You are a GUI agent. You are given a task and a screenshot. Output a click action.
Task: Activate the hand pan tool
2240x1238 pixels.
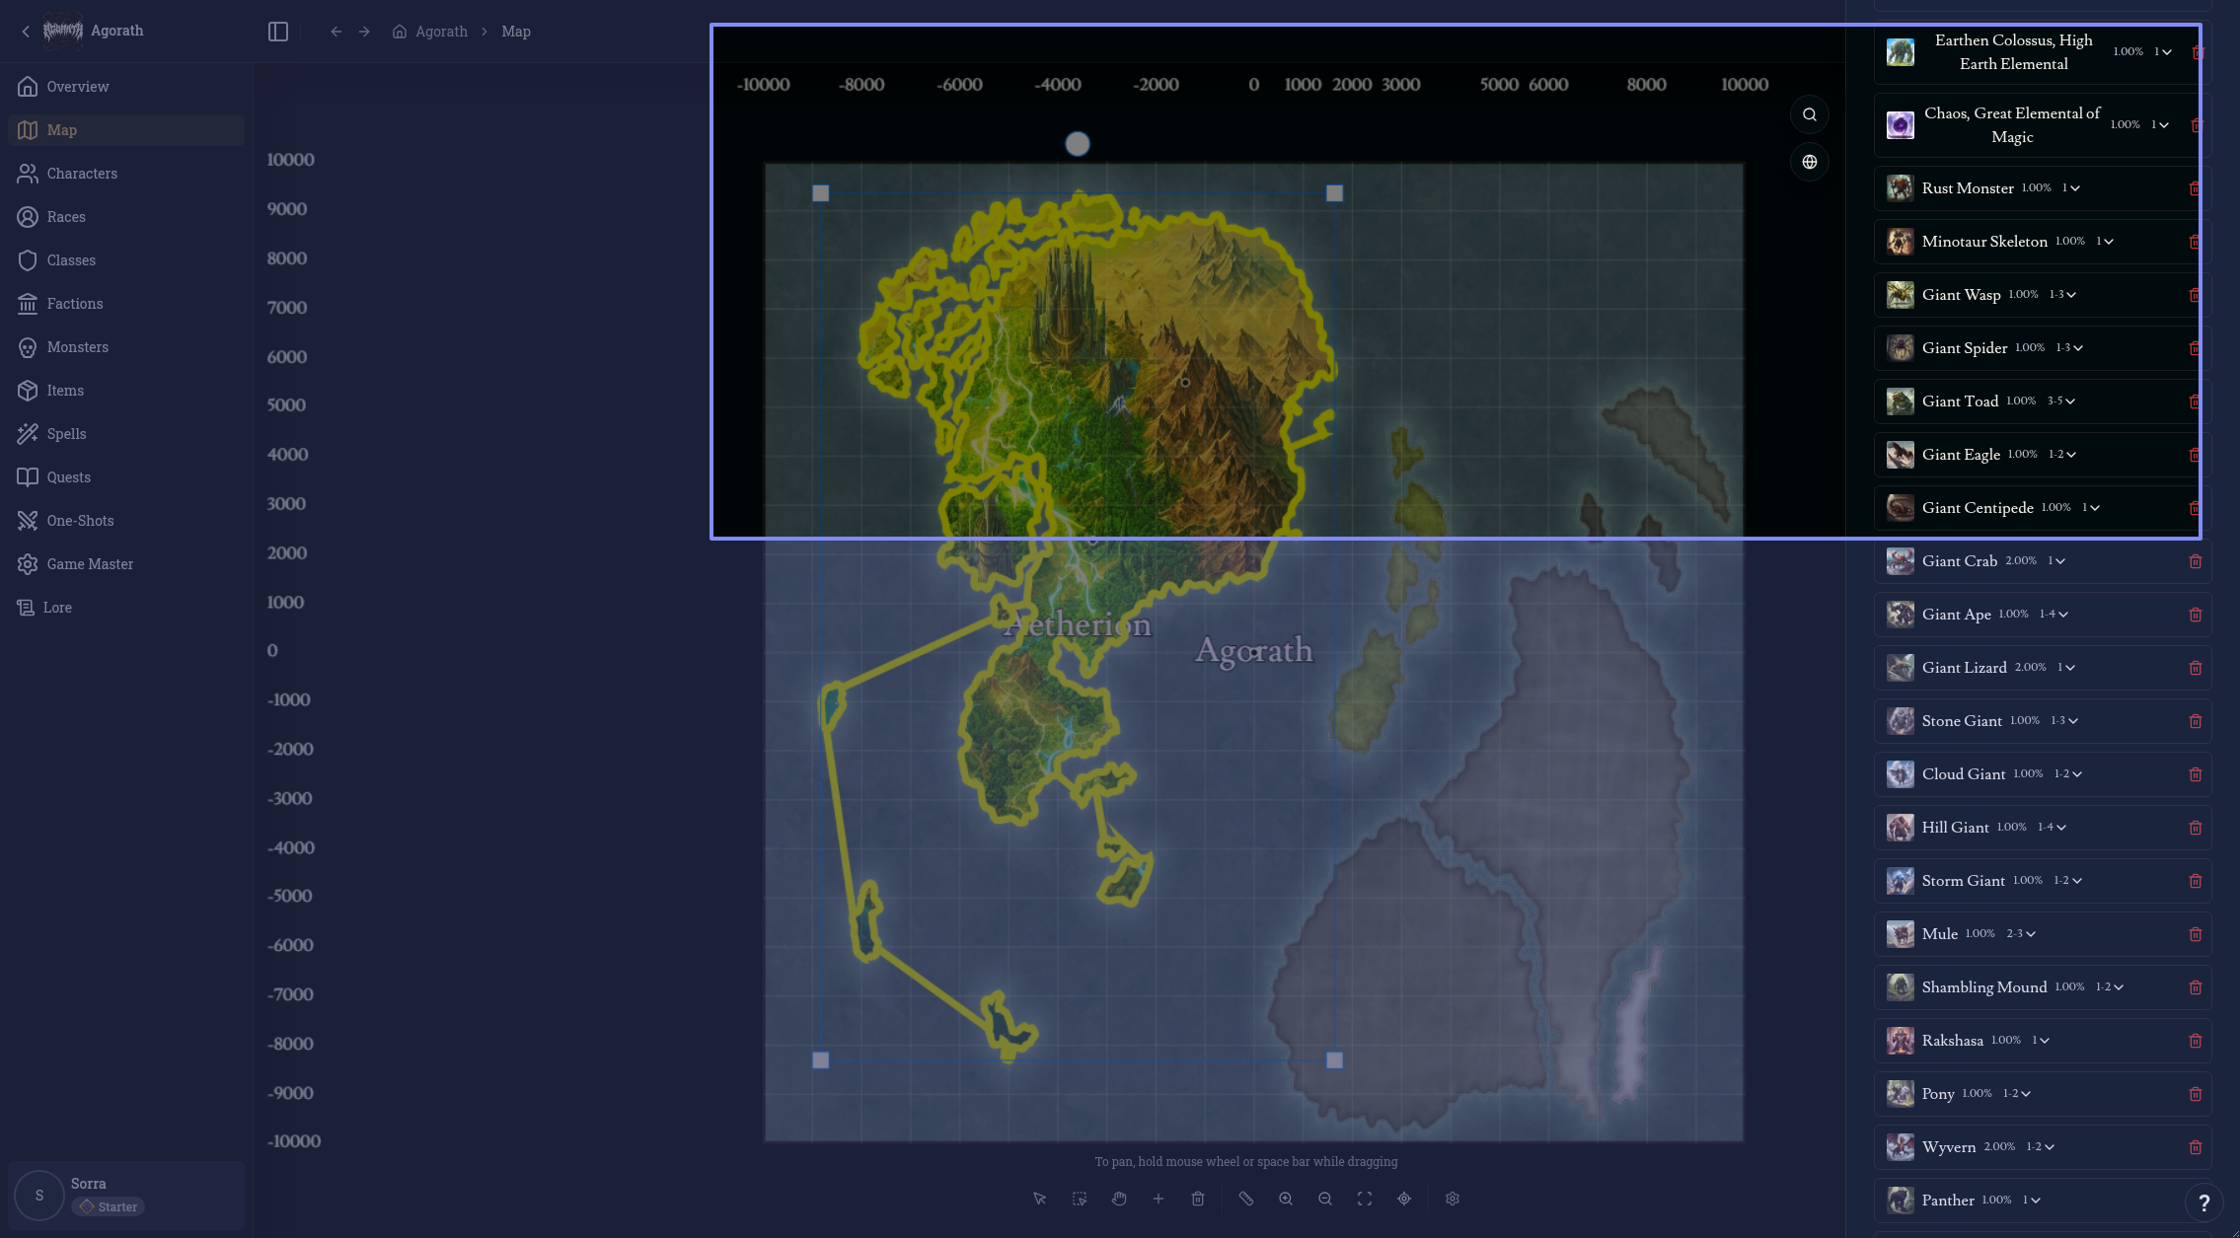1119,1199
